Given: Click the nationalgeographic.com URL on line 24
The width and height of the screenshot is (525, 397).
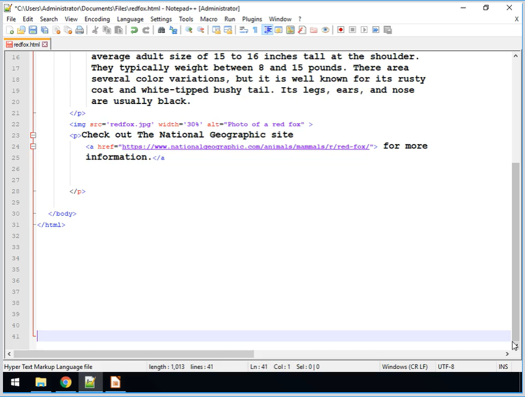Looking at the screenshot, I should [x=245, y=146].
